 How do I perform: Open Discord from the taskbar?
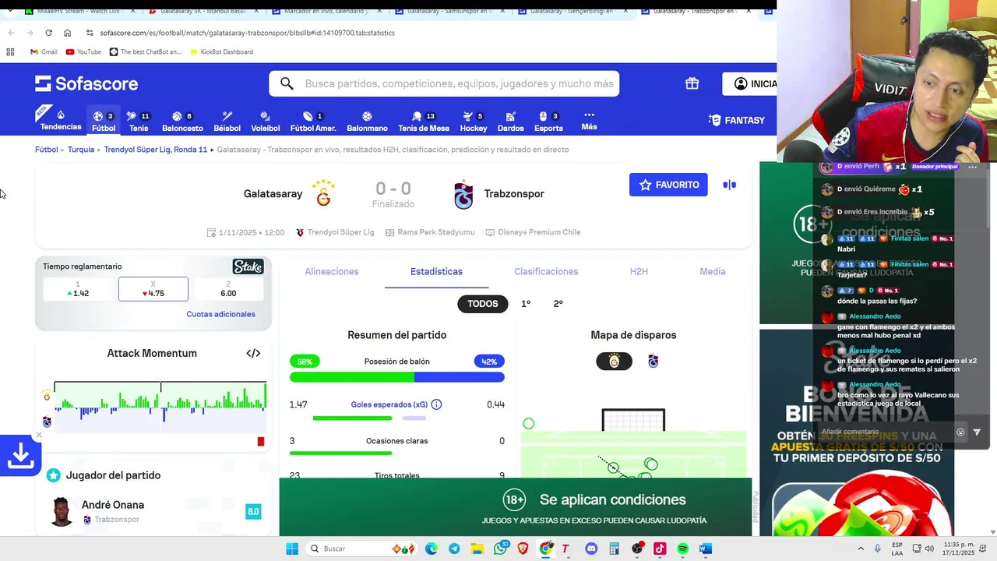[590, 549]
